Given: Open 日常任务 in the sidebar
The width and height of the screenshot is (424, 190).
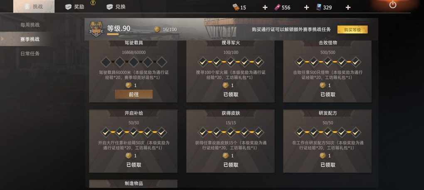Looking at the screenshot, I should pyautogui.click(x=30, y=53).
